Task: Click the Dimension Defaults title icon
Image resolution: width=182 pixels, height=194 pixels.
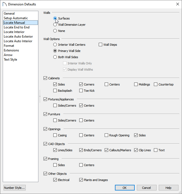Action: (5, 4)
